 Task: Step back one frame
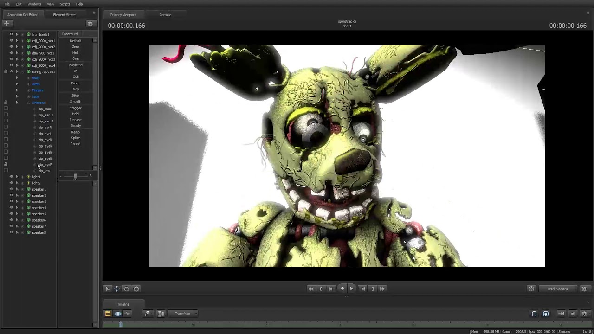330,289
